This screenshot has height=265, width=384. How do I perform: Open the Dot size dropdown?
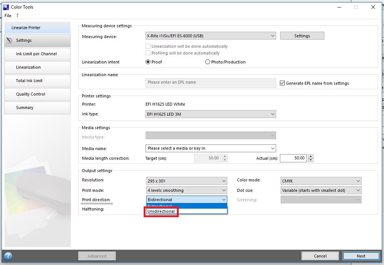point(321,190)
